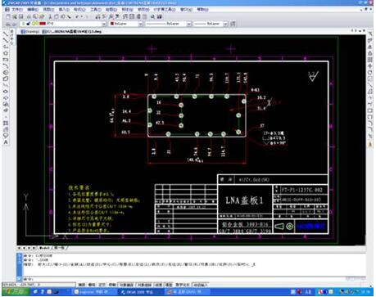Screen dimensions: 376x297
Task: Toggle 对象捕捉 object snap in status bar
Action: click(x=126, y=285)
